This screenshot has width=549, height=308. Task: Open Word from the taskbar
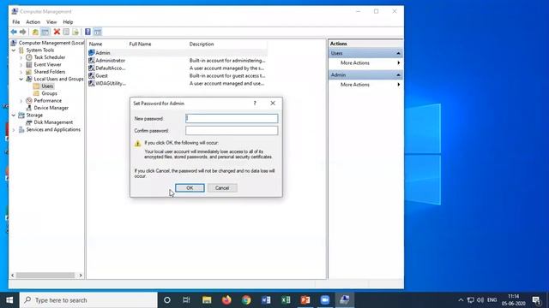click(266, 300)
